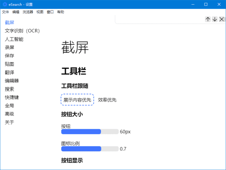Viewport: 226px width, 170px height.
Task: Click the previous search result up arrow
Action: [208, 19]
